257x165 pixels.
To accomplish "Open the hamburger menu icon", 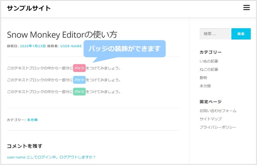I will tap(246, 8).
